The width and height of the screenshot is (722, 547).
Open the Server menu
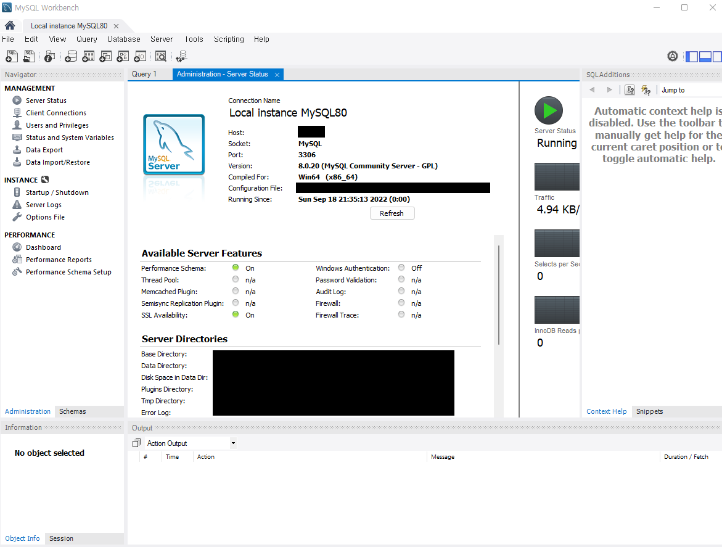click(x=162, y=39)
